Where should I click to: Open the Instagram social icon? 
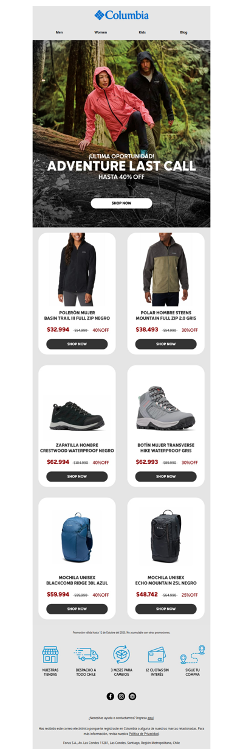click(x=122, y=696)
